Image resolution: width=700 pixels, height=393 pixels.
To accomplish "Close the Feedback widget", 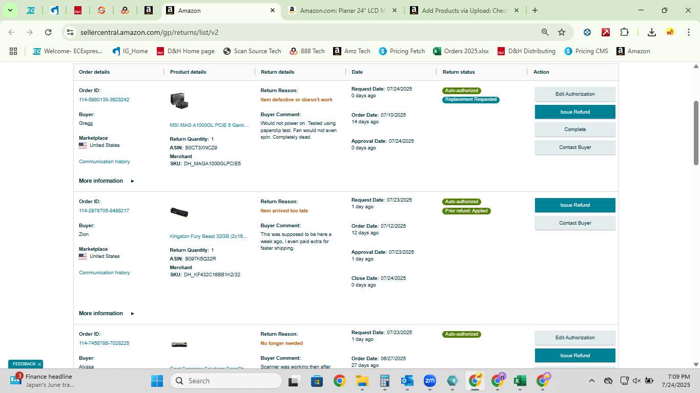I will 39,364.
